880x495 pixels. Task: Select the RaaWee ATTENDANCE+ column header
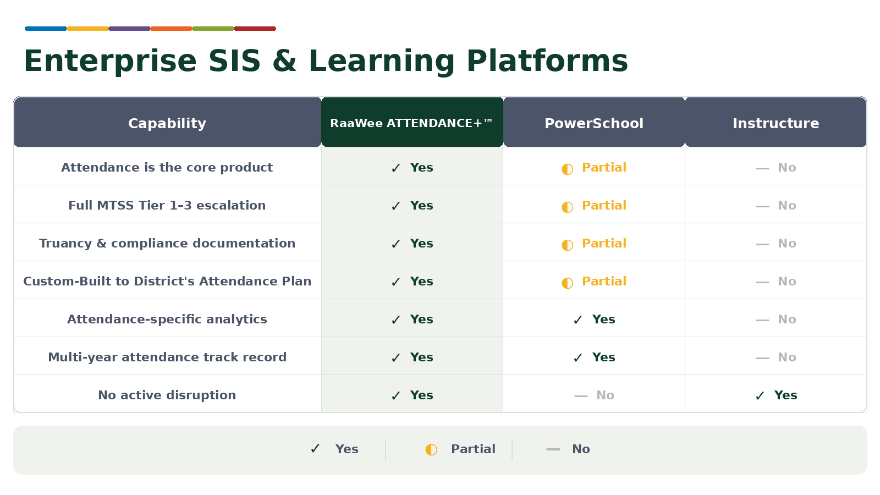point(412,122)
